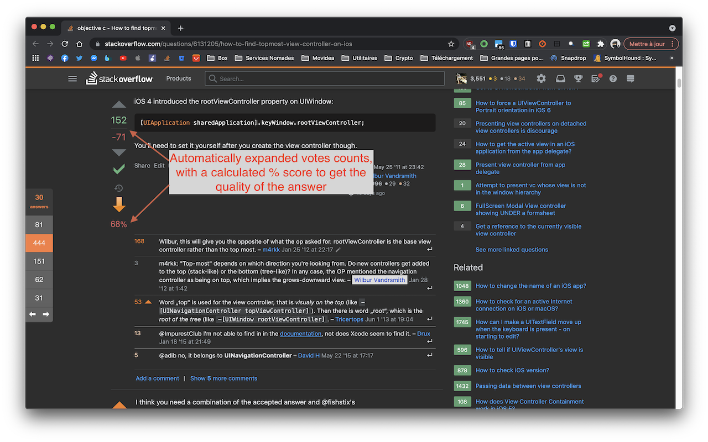This screenshot has height=442, width=708.
Task: Click the Add a comment link
Action: (x=157, y=378)
